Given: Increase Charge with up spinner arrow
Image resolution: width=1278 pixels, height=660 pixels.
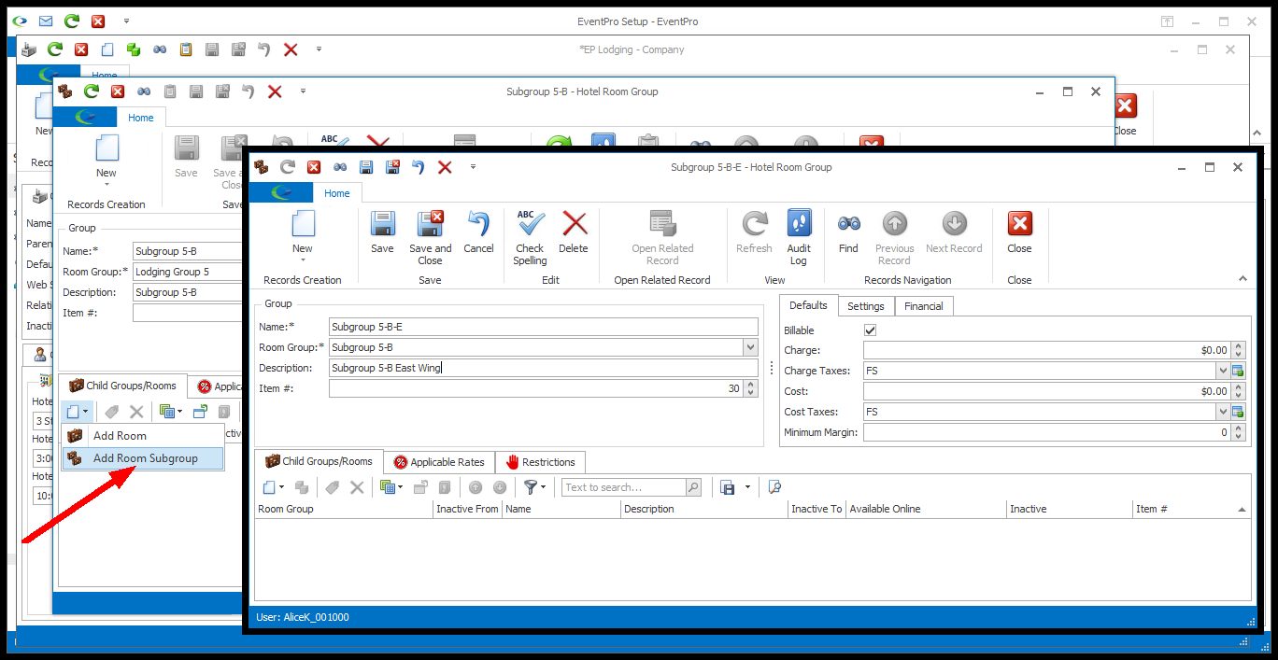Looking at the screenshot, I should (1239, 346).
